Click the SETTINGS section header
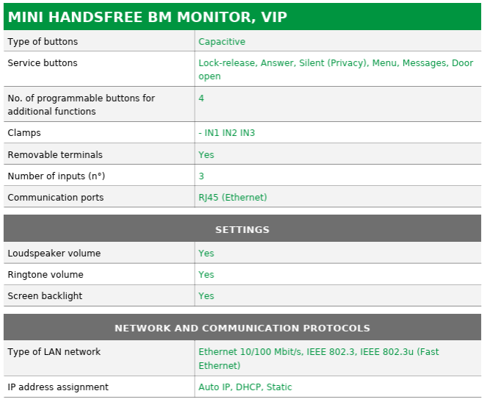Screen dimensions: 487x402 242,229
